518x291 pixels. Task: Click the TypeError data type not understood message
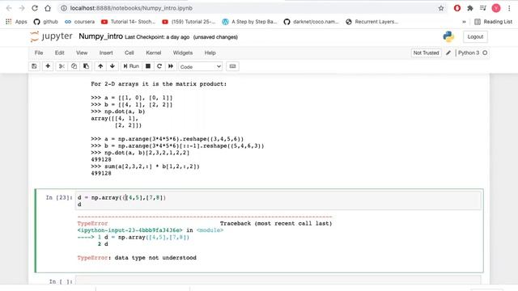pos(137,258)
